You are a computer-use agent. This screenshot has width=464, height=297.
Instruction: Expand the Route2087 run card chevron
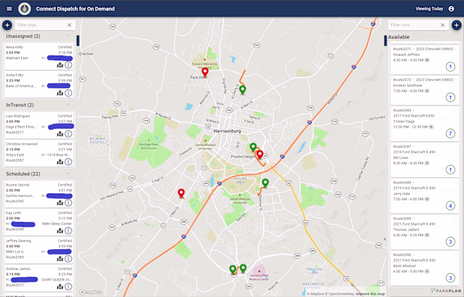456,147
